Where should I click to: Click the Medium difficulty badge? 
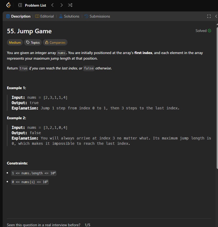coord(15,43)
